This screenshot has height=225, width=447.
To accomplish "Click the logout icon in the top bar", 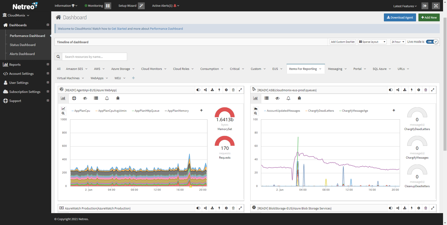I will tap(425, 6).
